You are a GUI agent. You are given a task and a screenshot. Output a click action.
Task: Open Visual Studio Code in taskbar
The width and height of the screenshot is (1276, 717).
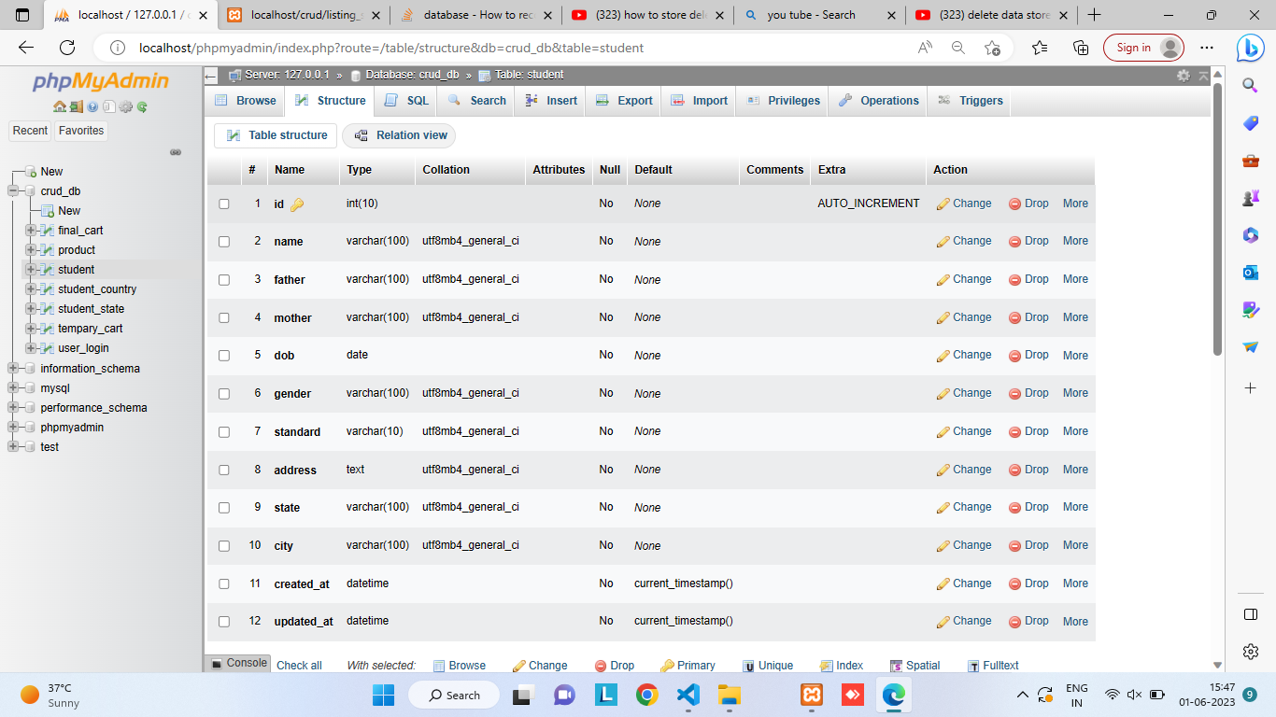[688, 695]
